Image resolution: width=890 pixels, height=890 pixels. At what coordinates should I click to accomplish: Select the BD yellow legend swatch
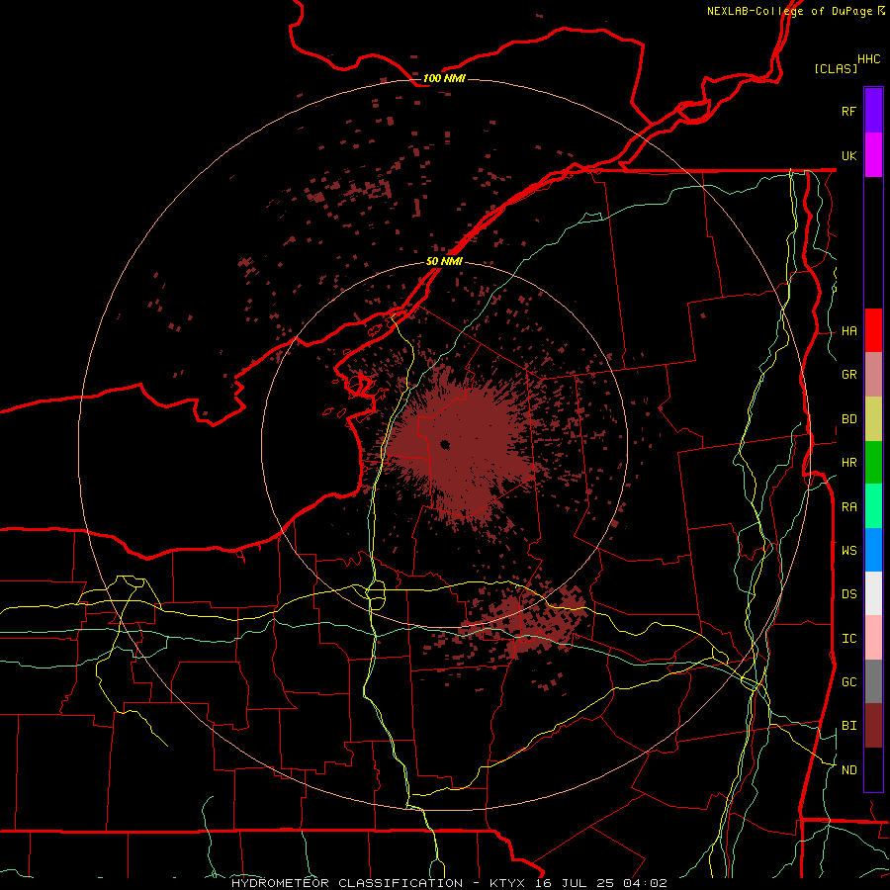(x=873, y=419)
